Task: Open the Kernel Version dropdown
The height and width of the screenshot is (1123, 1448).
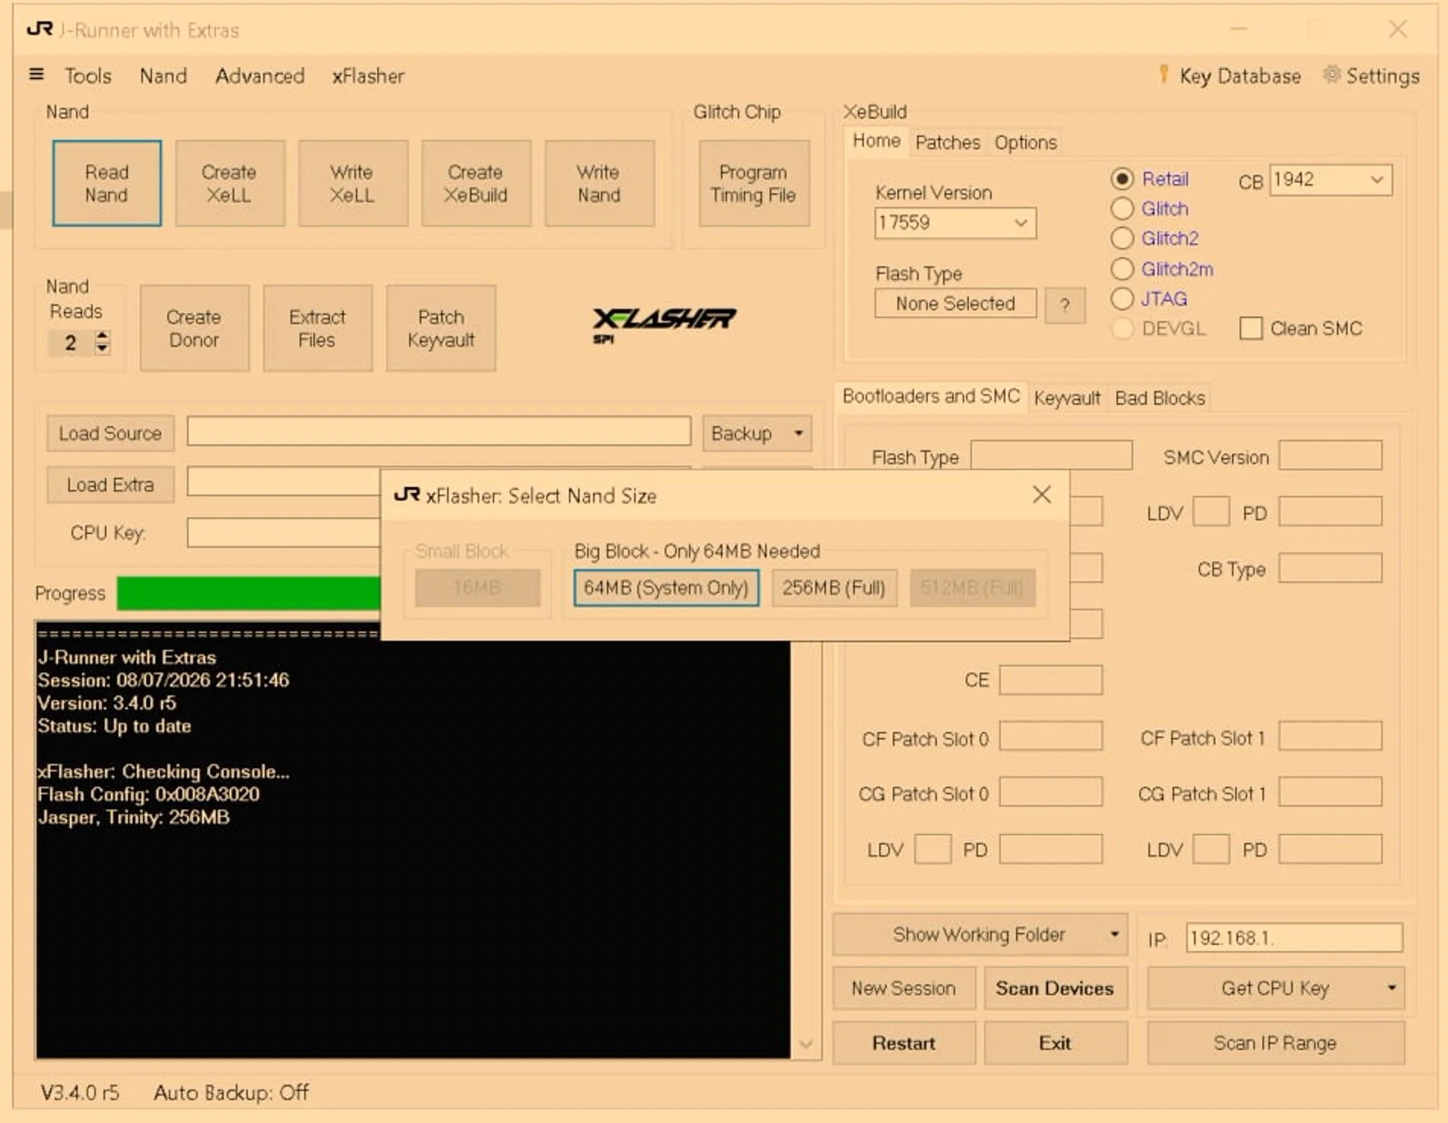Action: point(1021,223)
